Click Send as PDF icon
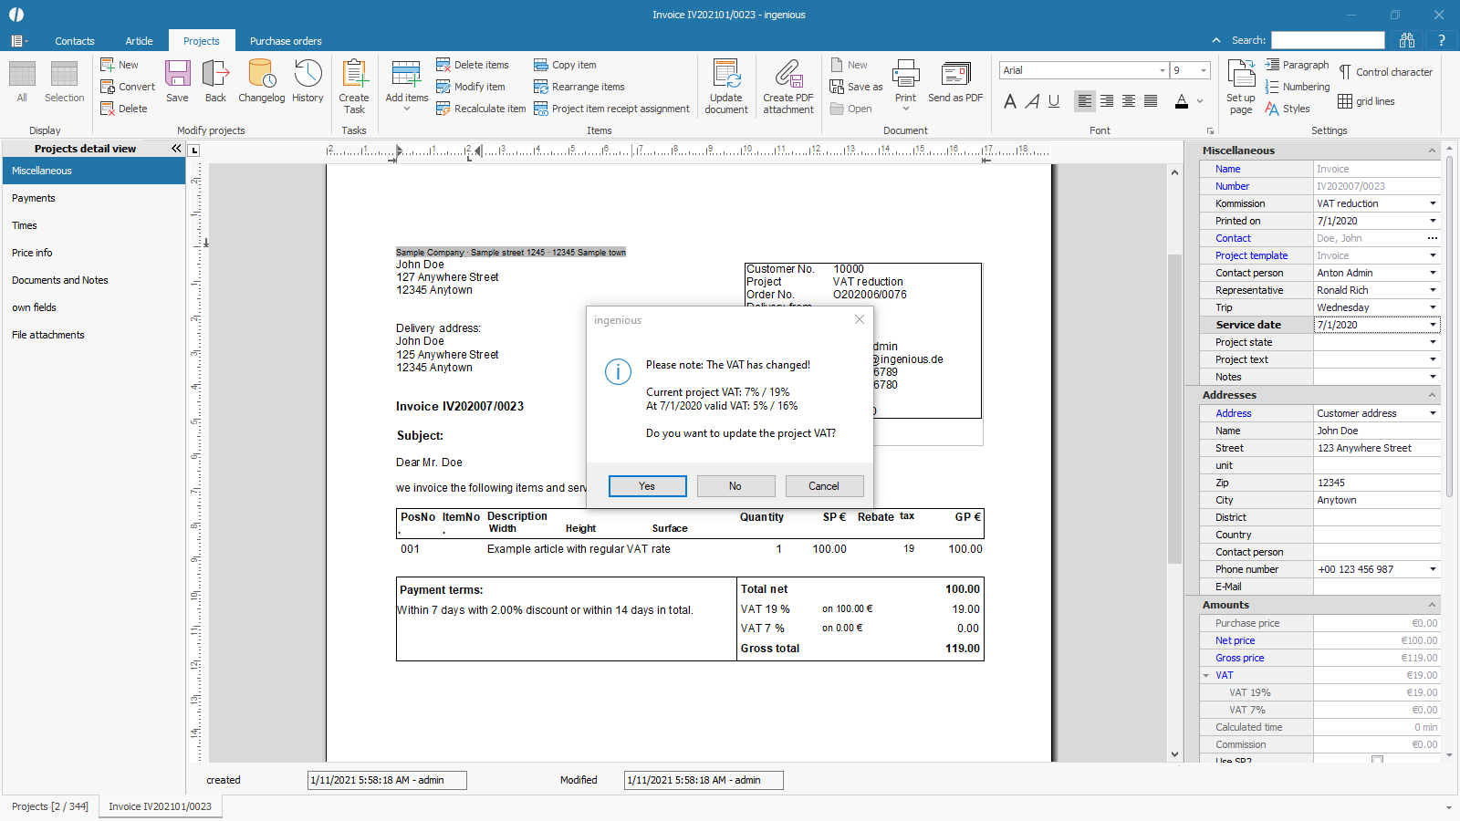This screenshot has width=1460, height=821. (x=955, y=80)
